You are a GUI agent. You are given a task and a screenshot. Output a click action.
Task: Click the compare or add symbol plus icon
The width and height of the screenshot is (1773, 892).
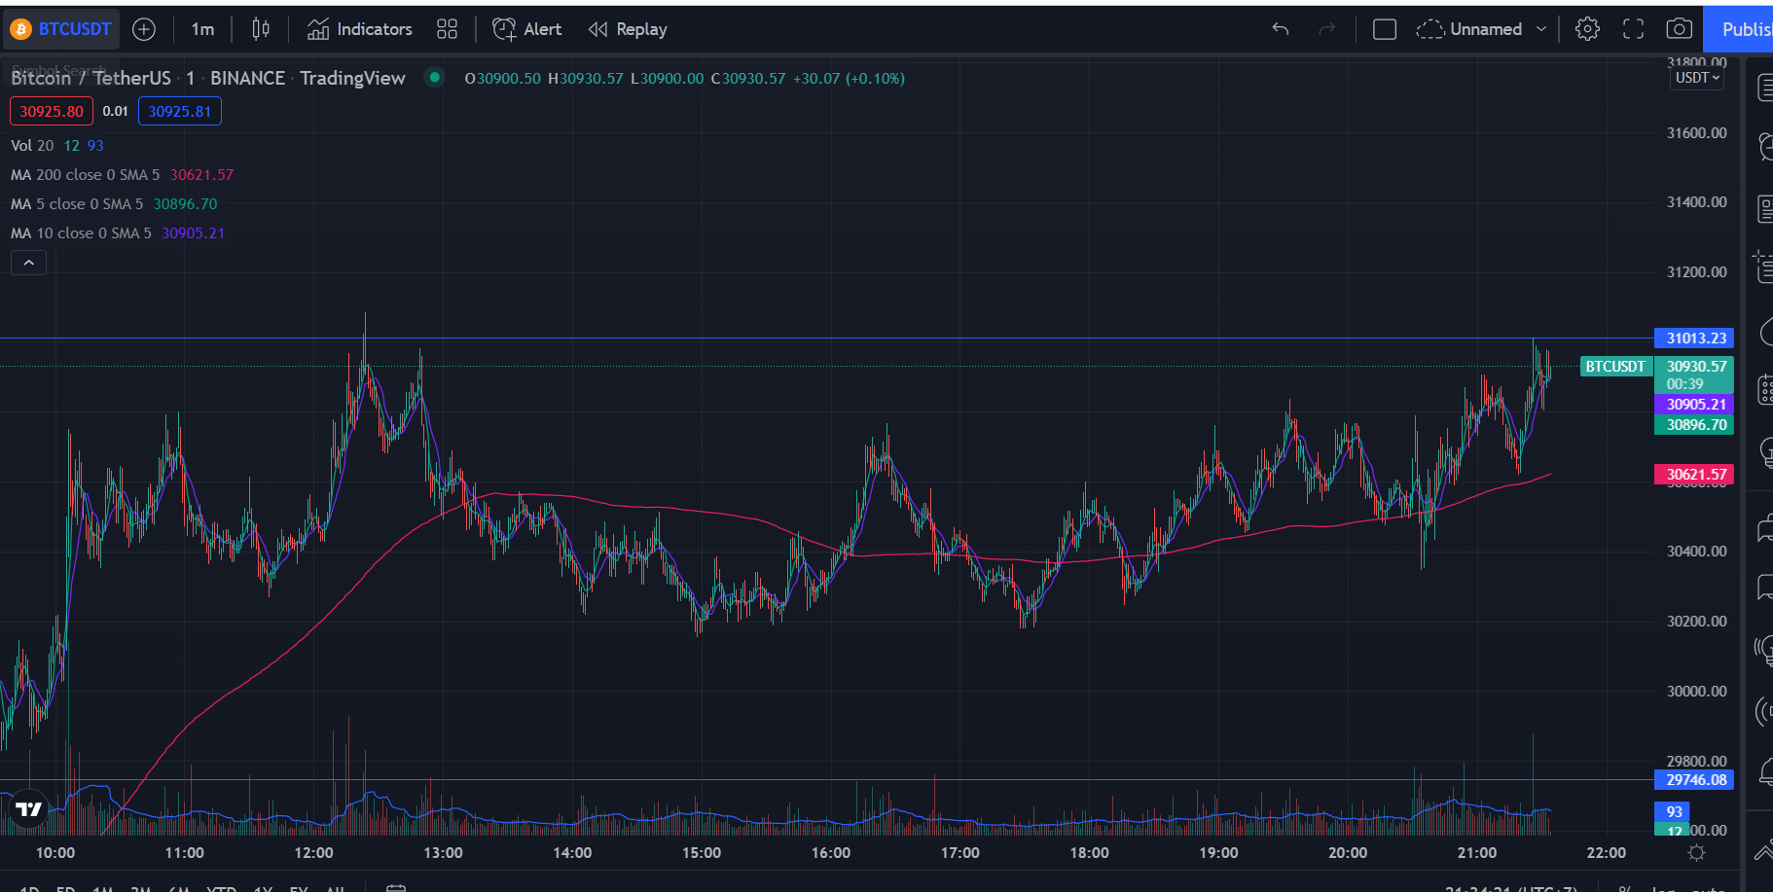144,29
